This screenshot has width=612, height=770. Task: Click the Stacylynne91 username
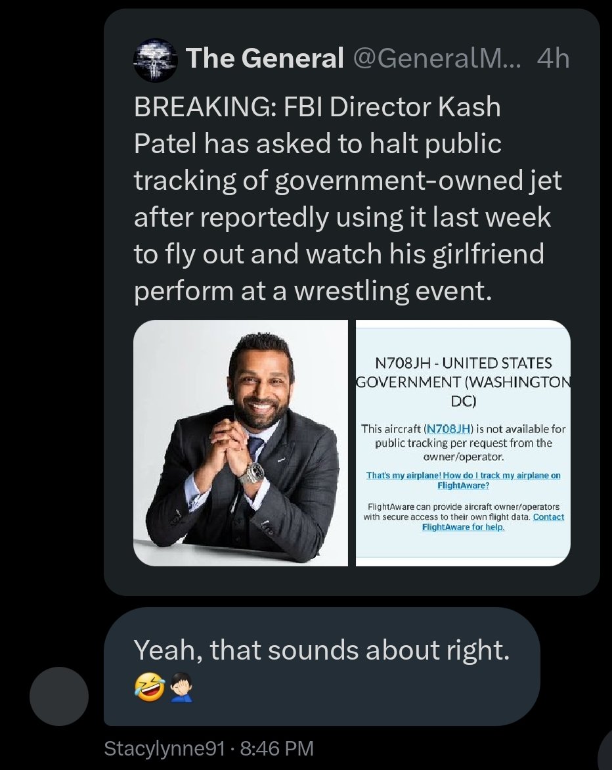164,748
